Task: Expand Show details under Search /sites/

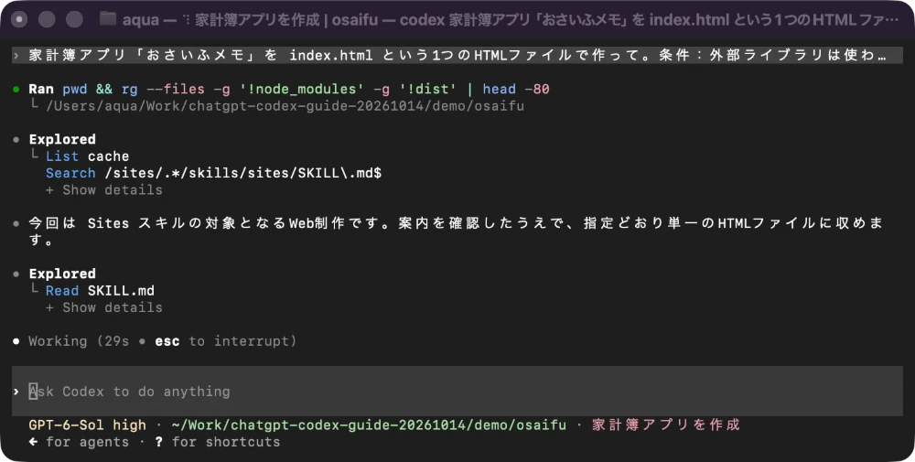Action: [104, 190]
